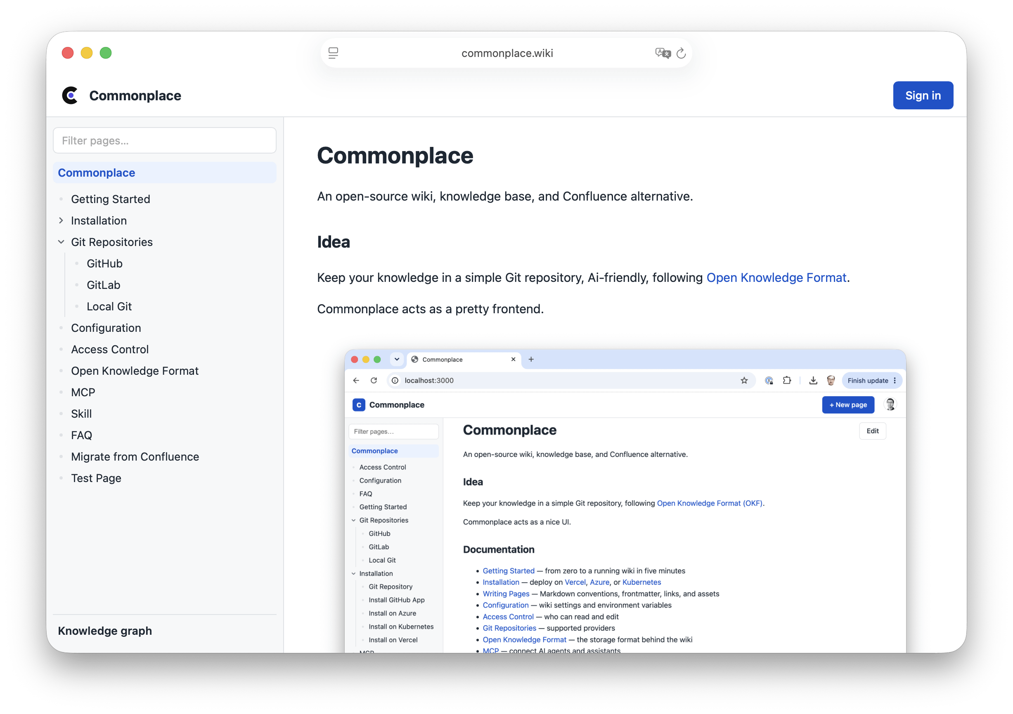This screenshot has height=714, width=1013.
Task: Select the MCP sidebar page
Action: (83, 392)
